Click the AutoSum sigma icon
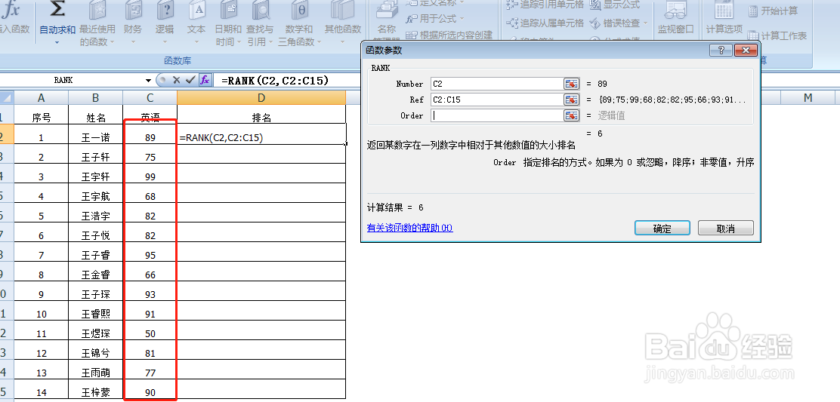This screenshot has height=402, width=840. click(x=57, y=10)
